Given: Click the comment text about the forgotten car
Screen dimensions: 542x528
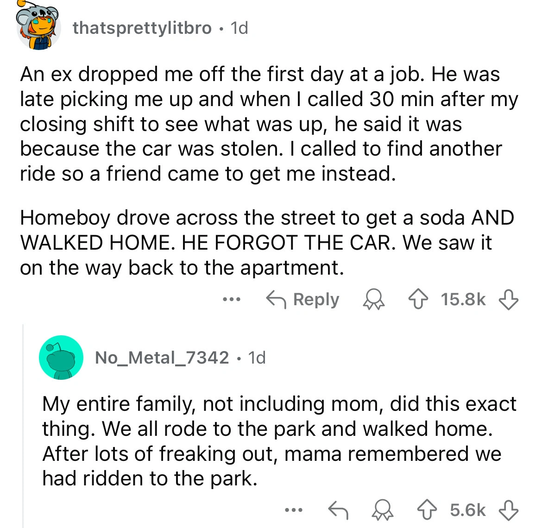Looking at the screenshot, I should click(x=266, y=243).
